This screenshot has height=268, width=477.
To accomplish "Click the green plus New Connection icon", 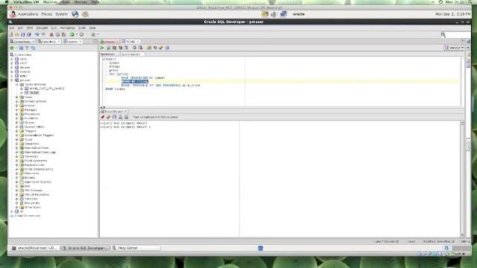I will 12,48.
